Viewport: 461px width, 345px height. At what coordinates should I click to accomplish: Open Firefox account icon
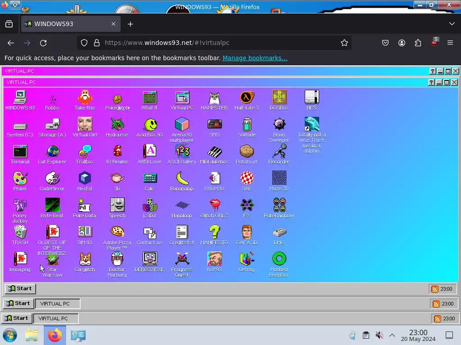tap(402, 43)
